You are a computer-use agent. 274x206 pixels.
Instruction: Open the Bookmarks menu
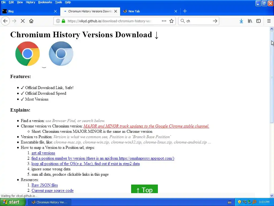[x=45, y=2]
